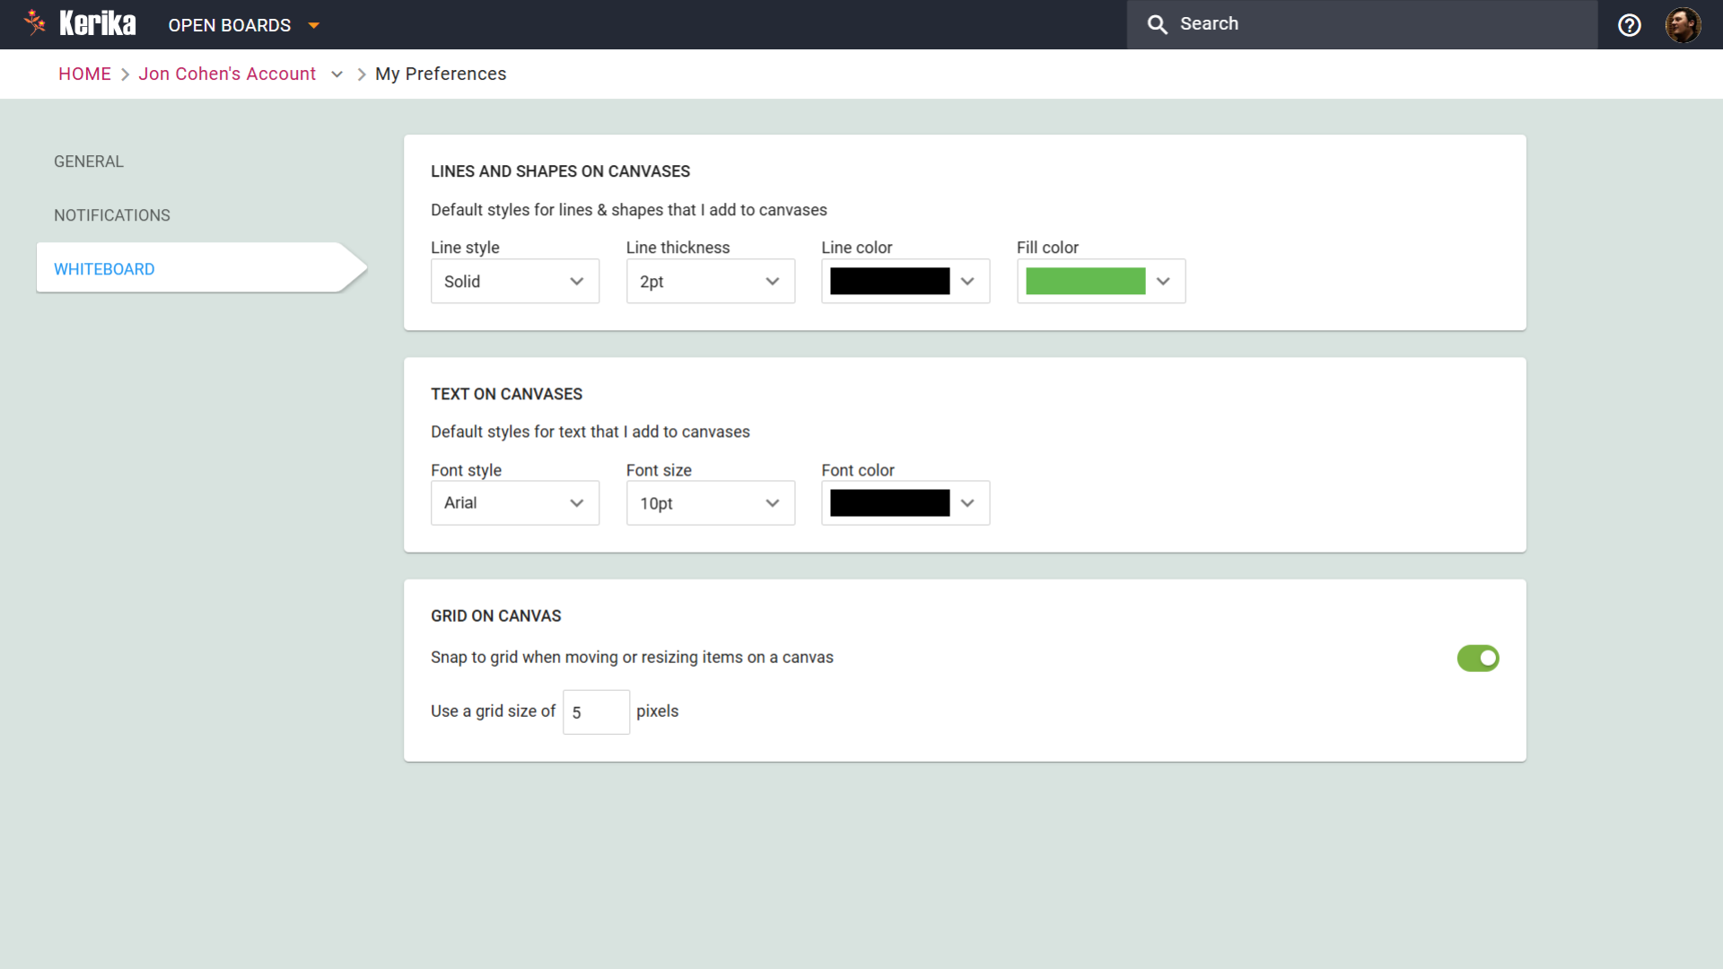Toggle the snap to grid switch
The height and width of the screenshot is (969, 1723).
click(x=1477, y=658)
